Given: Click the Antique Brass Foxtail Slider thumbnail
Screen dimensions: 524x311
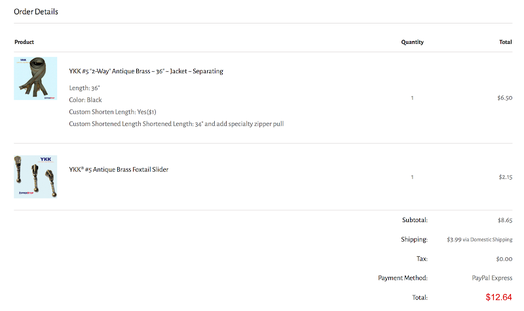Looking at the screenshot, I should tap(35, 176).
